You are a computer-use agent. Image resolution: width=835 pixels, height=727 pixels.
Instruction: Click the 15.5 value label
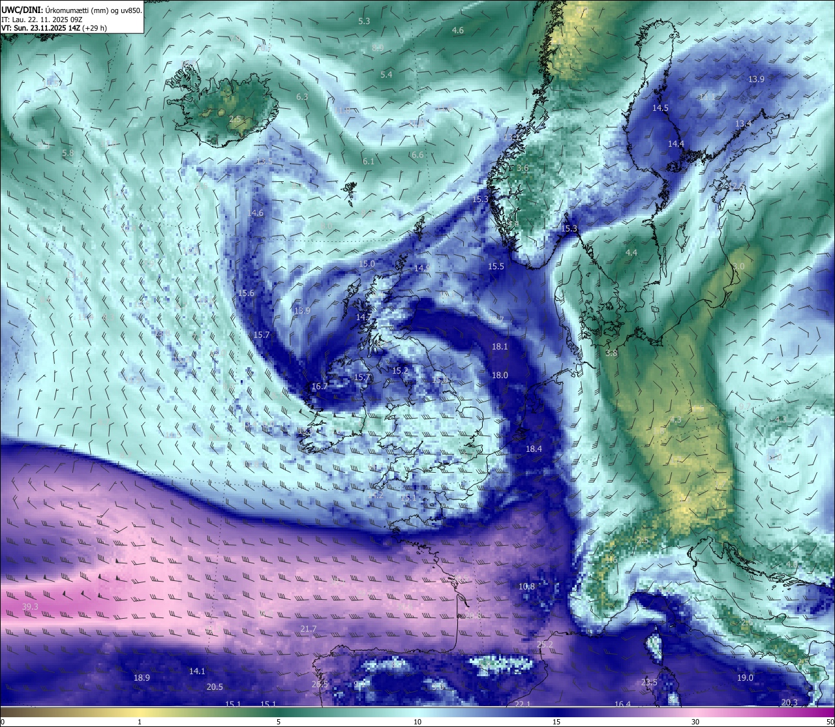[496, 266]
